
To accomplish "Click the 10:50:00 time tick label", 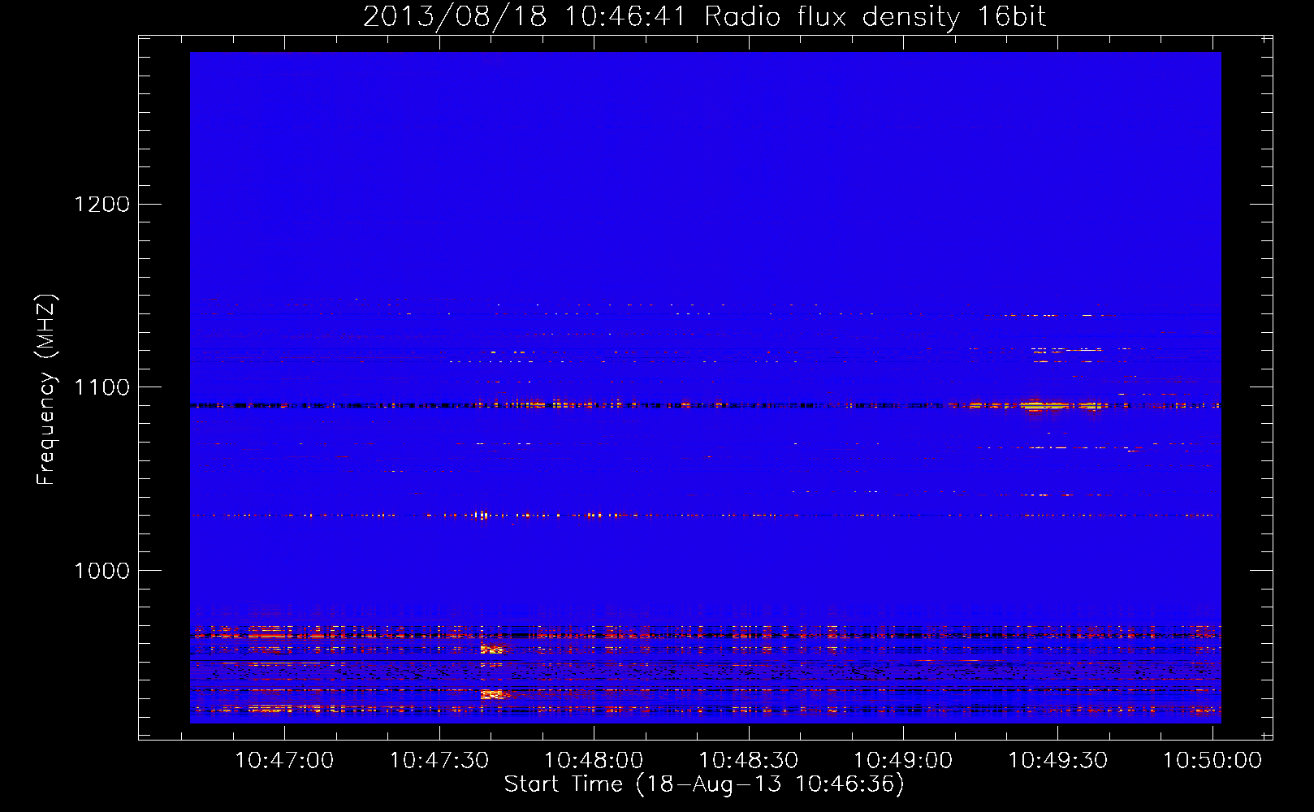I will 1212,761.
